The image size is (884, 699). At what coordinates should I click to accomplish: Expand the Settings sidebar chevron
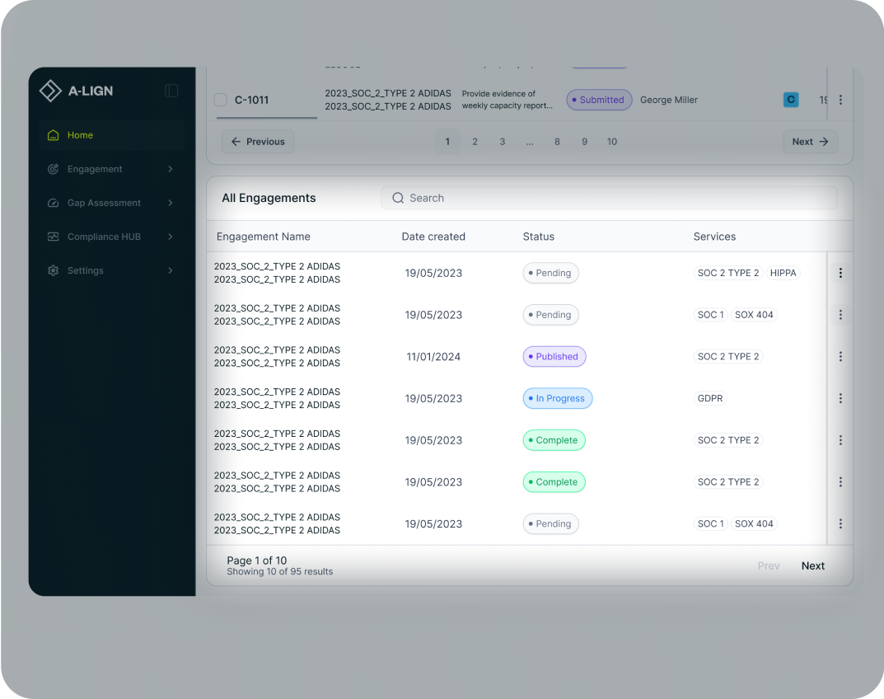click(171, 270)
